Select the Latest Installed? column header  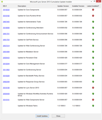click(x=93, y=6)
